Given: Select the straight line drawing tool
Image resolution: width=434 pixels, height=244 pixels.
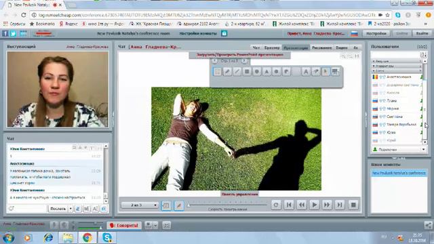Looking at the screenshot, I should tap(237, 72).
